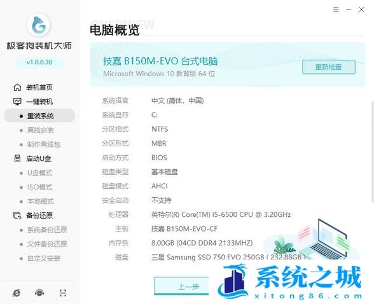The height and width of the screenshot is (304, 374).
Task: Go to 装机首页 page
Action: pos(39,87)
